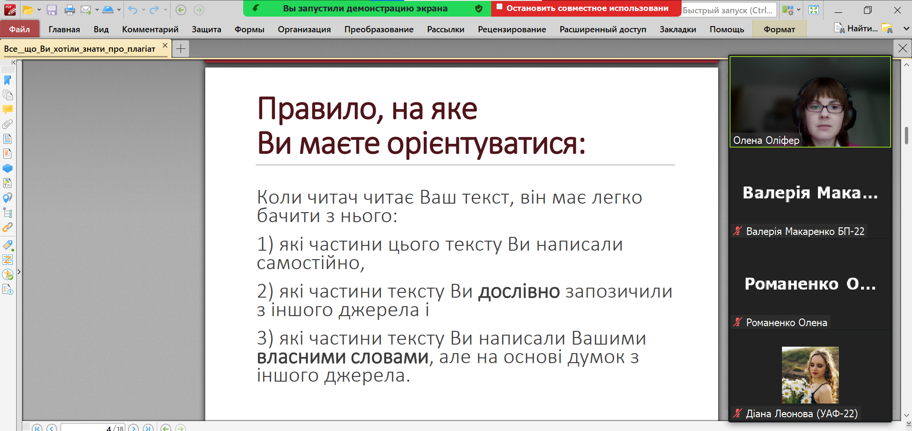The height and width of the screenshot is (431, 912).
Task: Open the Destinations pin icon pane
Action: coord(8,198)
